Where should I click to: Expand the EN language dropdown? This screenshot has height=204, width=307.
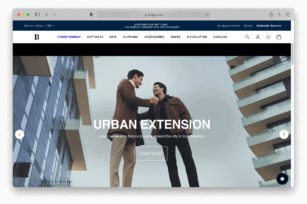click(x=51, y=26)
